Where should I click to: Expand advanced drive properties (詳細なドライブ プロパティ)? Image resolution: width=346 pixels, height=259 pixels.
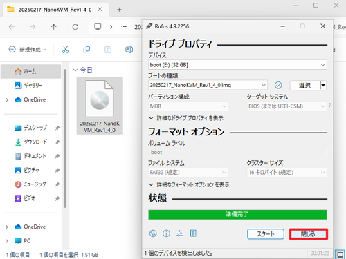pos(186,118)
